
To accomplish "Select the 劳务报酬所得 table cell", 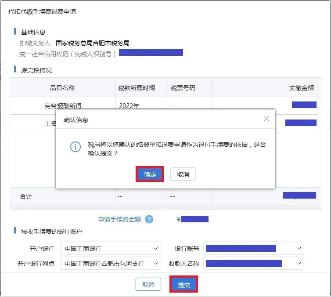I will pos(63,105).
